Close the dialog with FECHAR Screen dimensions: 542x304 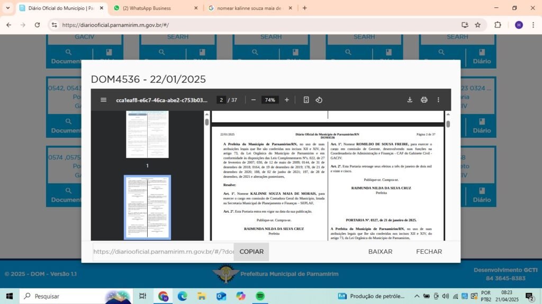tap(429, 252)
